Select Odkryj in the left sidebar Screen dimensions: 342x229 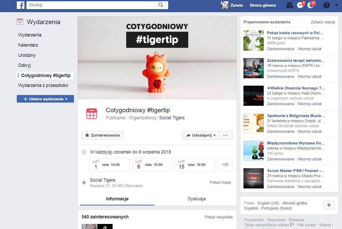click(24, 65)
